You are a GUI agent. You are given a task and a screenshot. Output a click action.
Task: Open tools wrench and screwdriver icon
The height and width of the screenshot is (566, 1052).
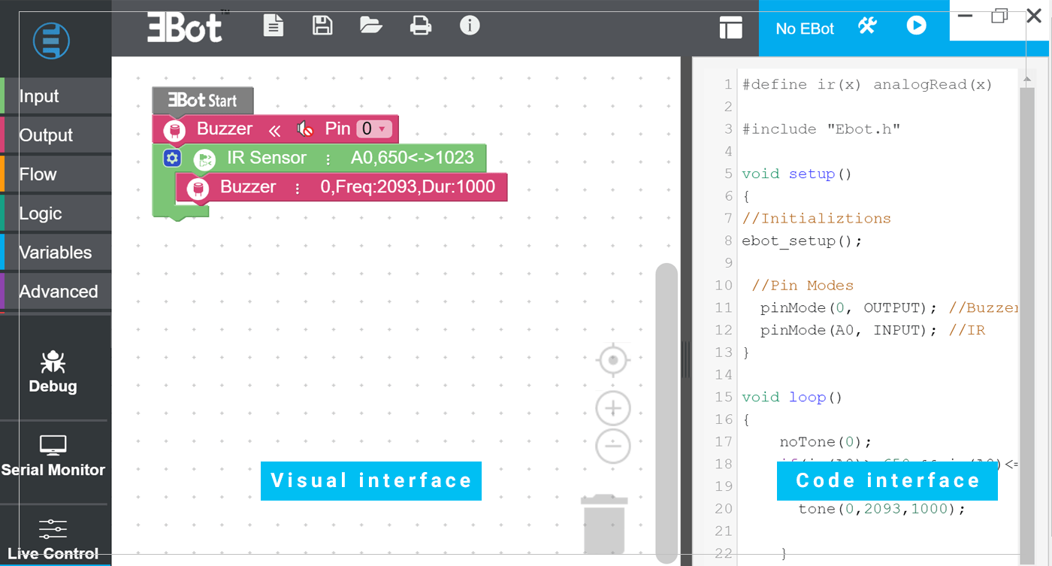coord(867,26)
